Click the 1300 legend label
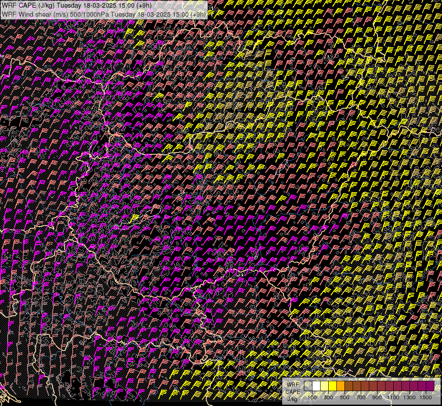The height and width of the screenshot is (406, 442). pyautogui.click(x=409, y=397)
